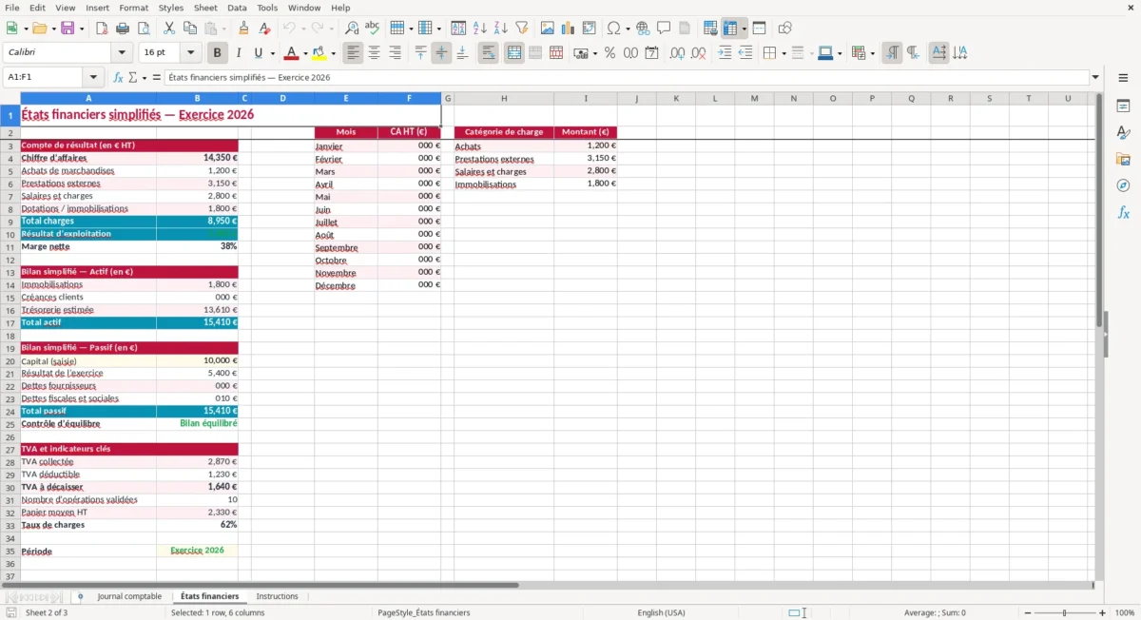Viewport: 1141px width, 620px height.
Task: Open Draw Functions shapes icon
Action: [x=785, y=29]
